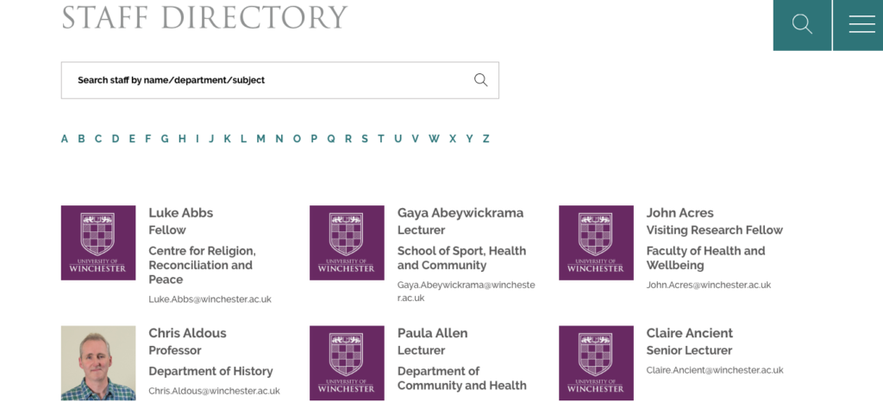
Task: Click Luke Abbs' Winchester logo thumbnail
Action: [98, 242]
